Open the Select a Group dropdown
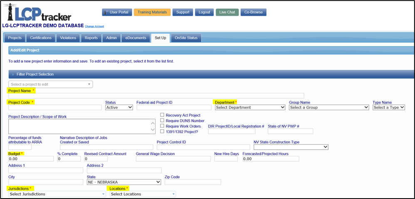Screen dimensions: 415x199 pos(329,107)
